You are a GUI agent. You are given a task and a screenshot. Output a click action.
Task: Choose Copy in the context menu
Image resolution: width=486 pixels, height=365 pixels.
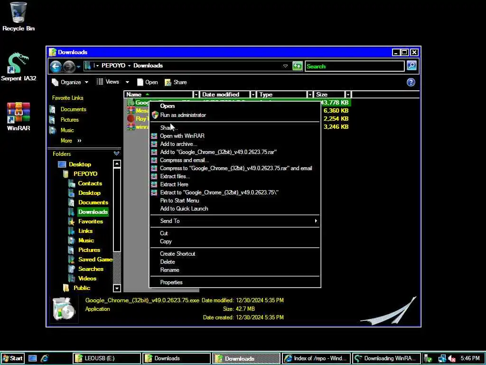click(x=234, y=241)
